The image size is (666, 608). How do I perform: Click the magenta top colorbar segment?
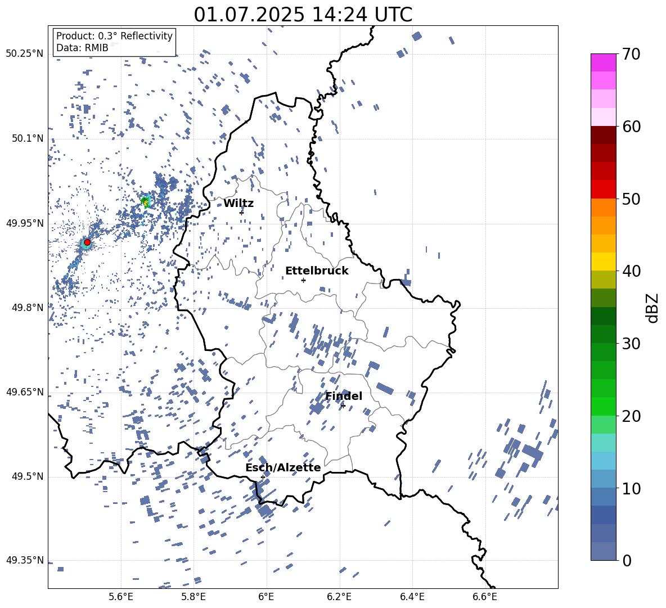point(603,63)
